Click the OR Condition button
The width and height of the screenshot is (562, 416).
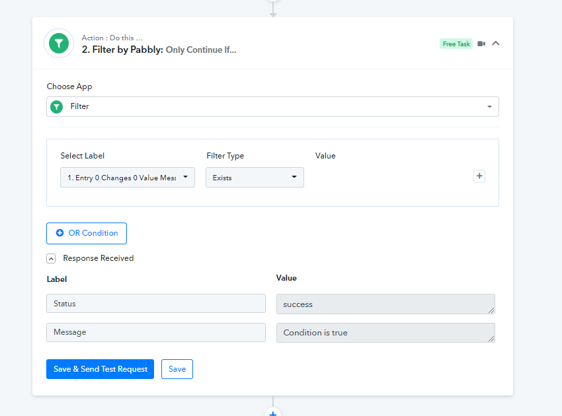click(87, 233)
